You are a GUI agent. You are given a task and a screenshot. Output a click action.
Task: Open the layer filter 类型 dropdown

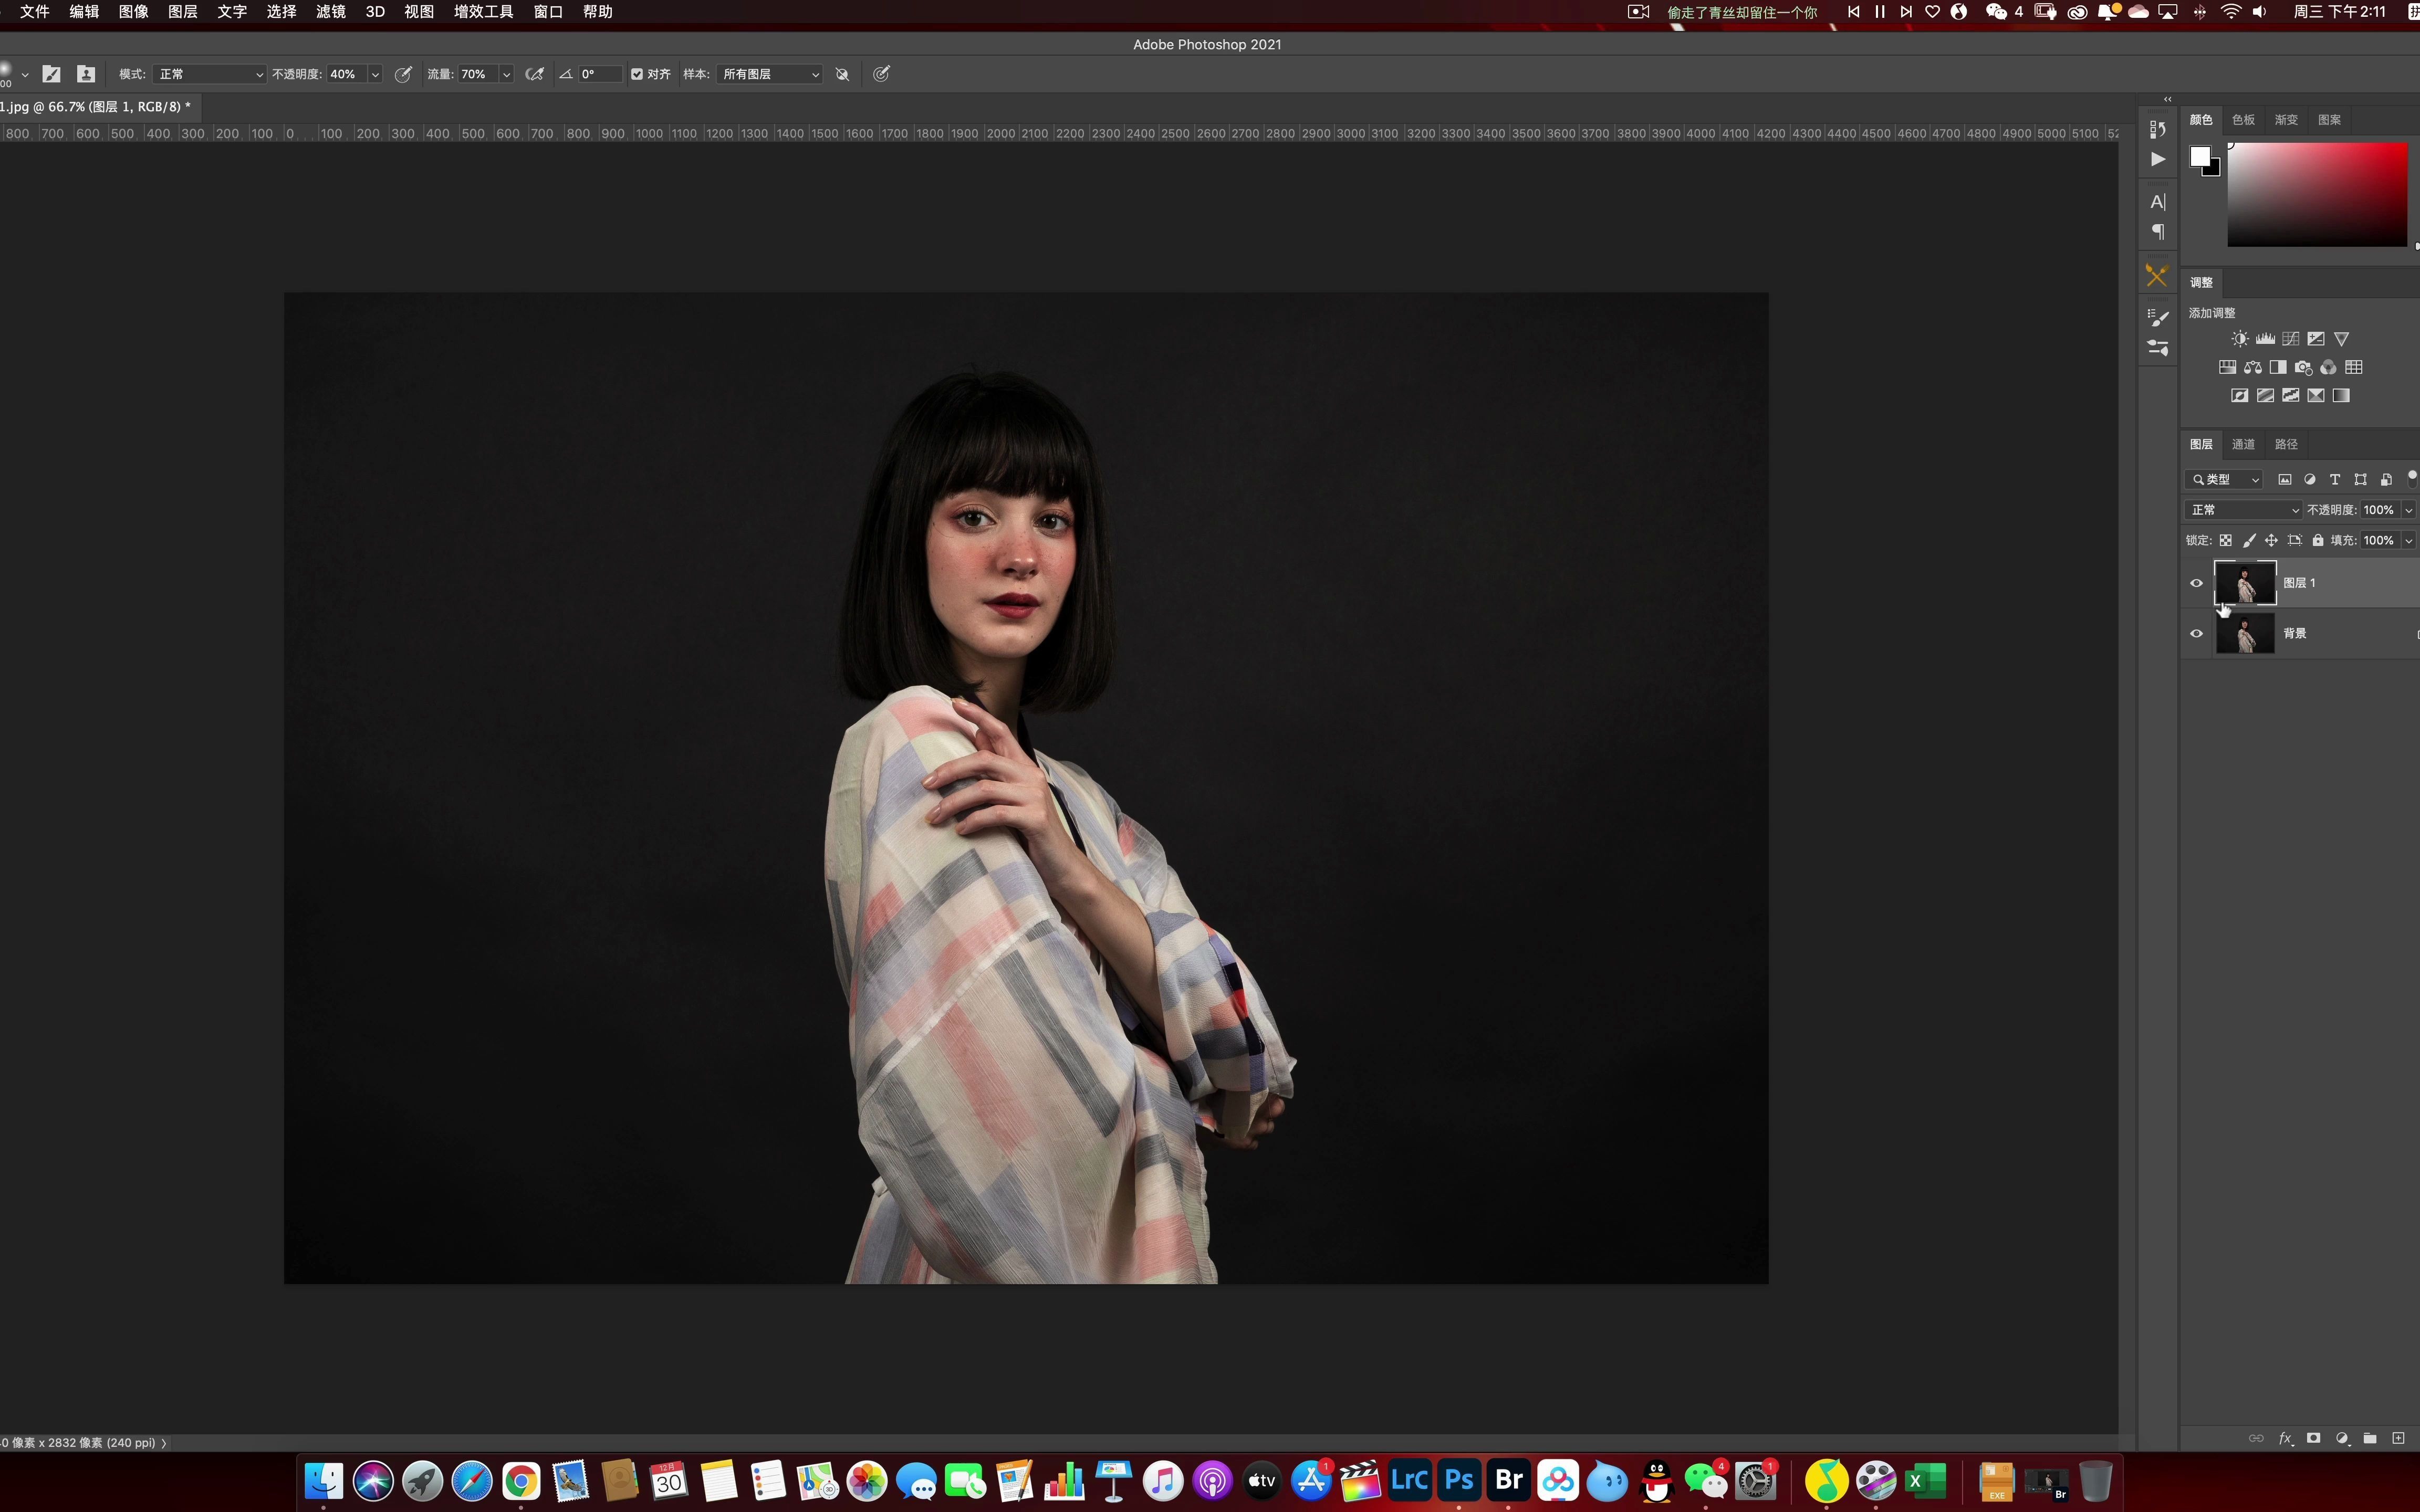click(2224, 480)
